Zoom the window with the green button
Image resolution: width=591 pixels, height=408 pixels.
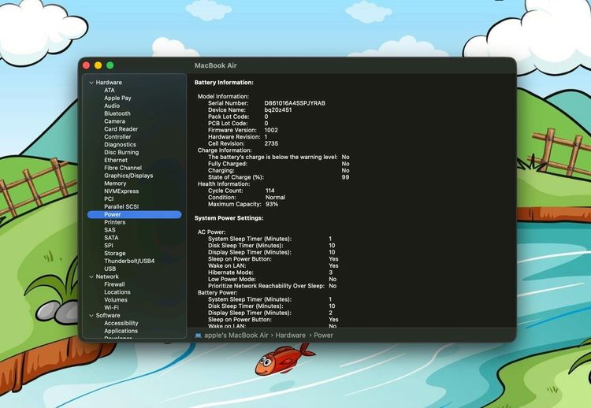coord(110,65)
